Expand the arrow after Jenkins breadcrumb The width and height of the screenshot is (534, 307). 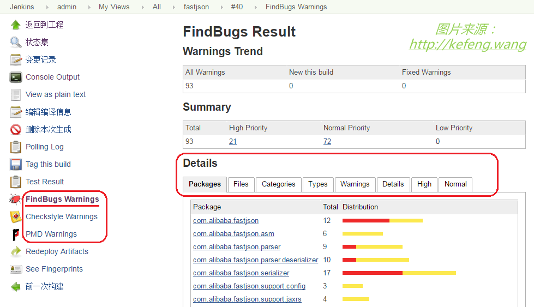[x=47, y=7]
